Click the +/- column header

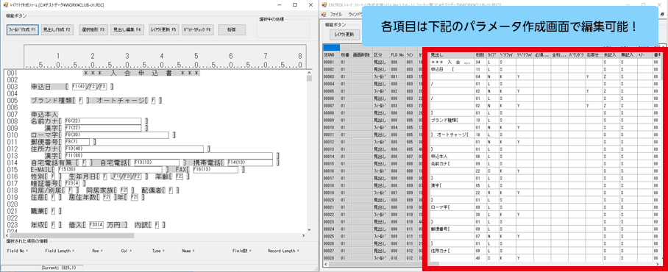645,55
